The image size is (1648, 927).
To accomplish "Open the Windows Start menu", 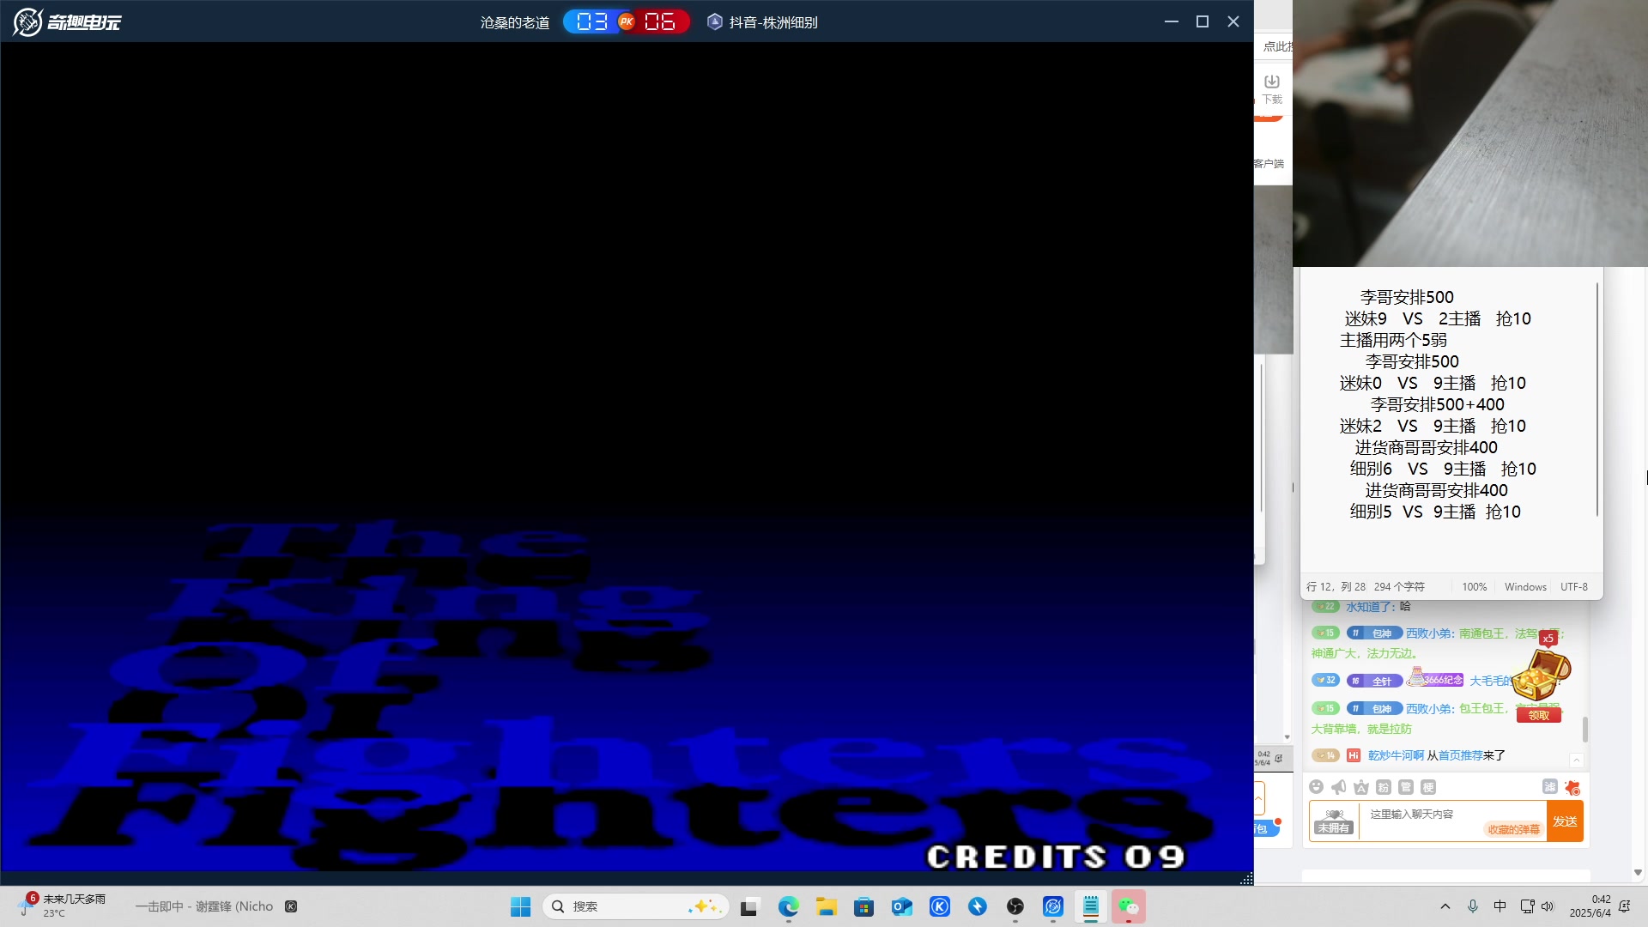I will pyautogui.click(x=520, y=906).
